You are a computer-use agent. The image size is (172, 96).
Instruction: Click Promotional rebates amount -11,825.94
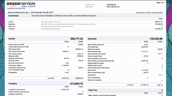(x=65, y=65)
